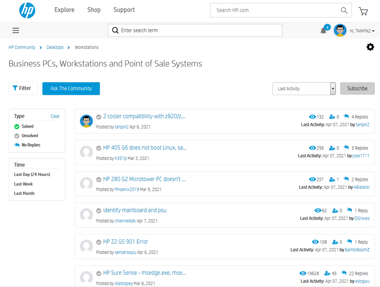Filter by Solved type

click(x=27, y=127)
